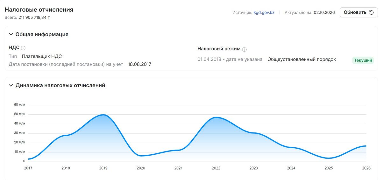Click the 2021 x-axis label

pos(179,168)
